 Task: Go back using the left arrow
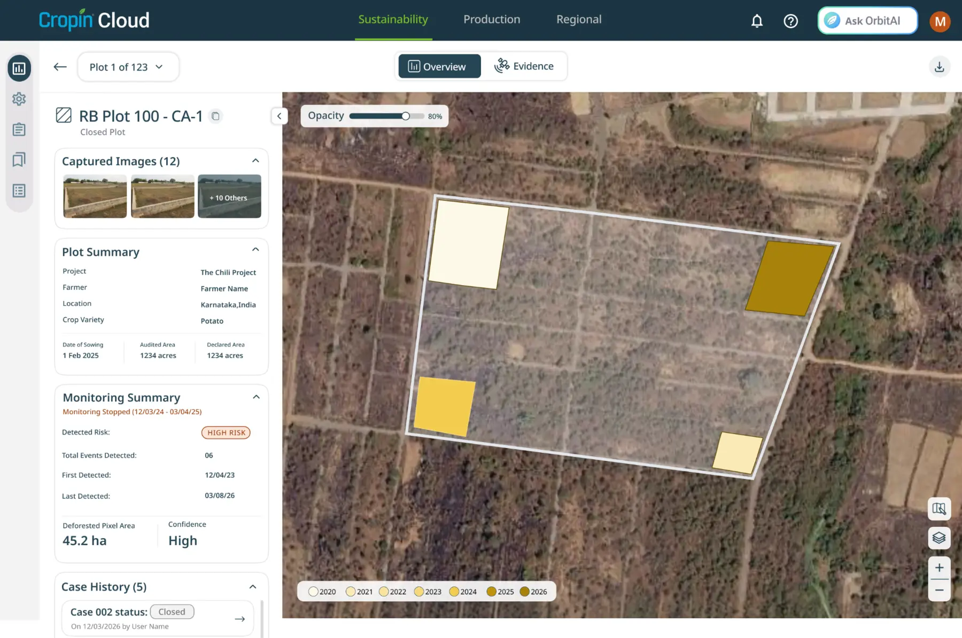(x=60, y=67)
